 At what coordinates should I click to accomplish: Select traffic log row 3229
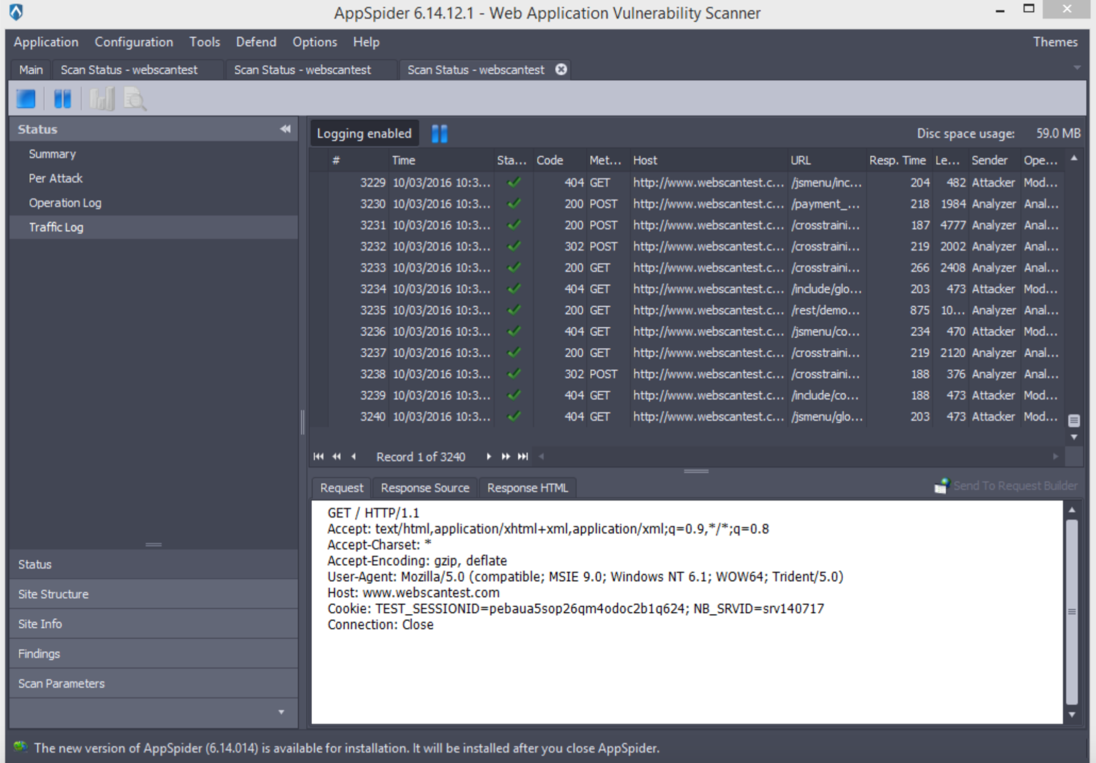click(687, 183)
